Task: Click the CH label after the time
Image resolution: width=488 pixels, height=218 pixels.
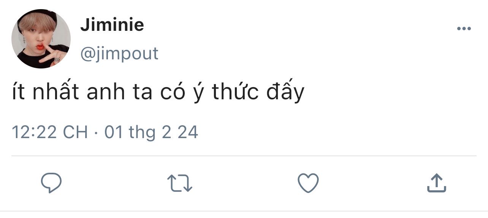Action: pos(74,132)
